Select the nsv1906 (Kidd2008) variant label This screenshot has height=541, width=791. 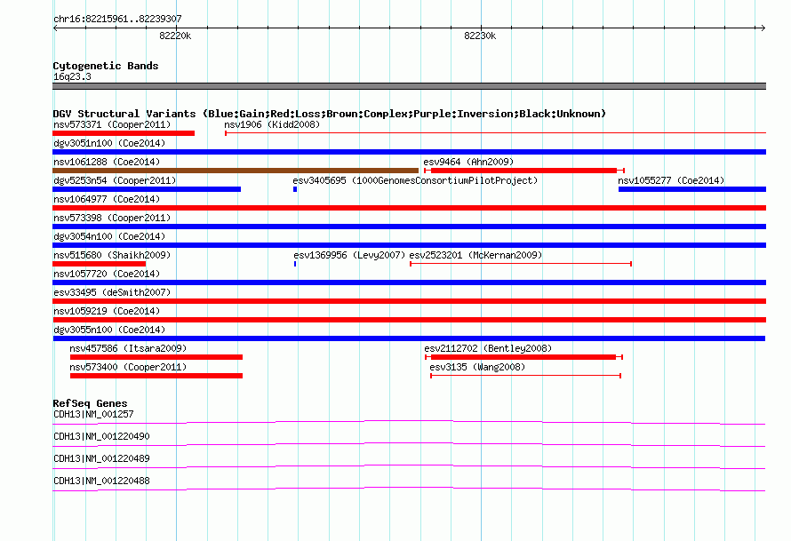click(x=272, y=124)
